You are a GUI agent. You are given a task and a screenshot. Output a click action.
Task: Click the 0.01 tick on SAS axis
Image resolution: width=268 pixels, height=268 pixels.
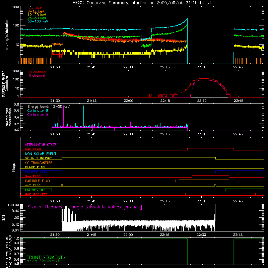(15, 230)
